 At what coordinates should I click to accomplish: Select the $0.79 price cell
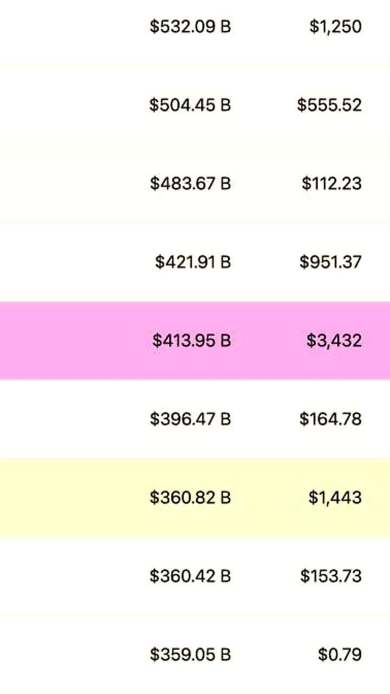(340, 654)
